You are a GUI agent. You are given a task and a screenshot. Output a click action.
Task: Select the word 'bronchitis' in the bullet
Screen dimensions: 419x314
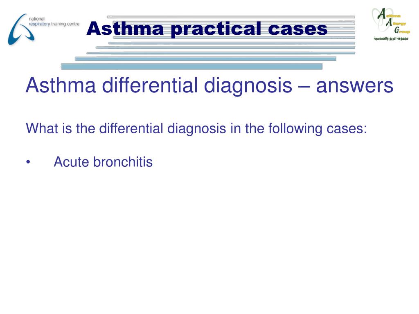point(123,162)
